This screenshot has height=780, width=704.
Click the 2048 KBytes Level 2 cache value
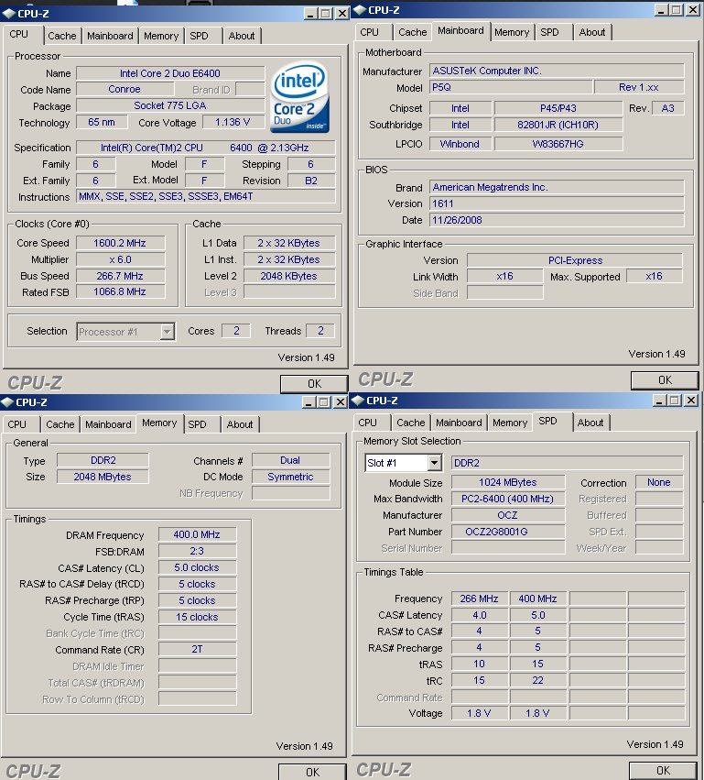(288, 276)
